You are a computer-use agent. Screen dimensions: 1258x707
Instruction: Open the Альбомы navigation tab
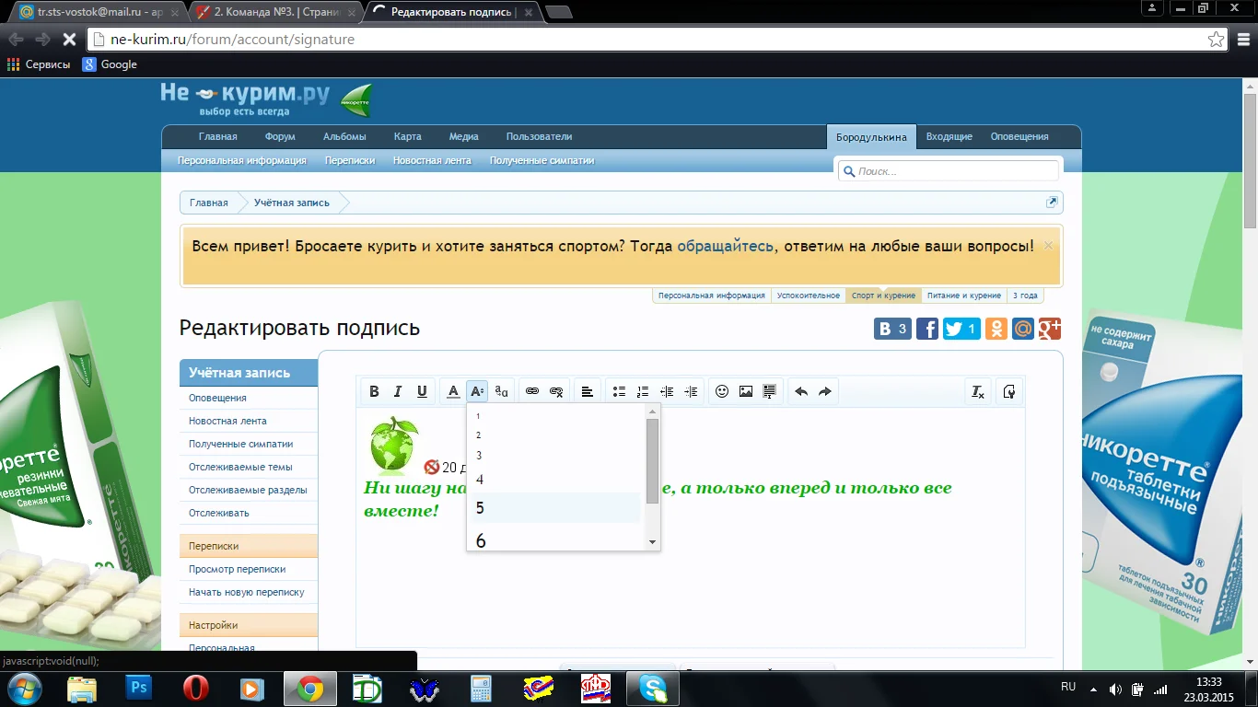tap(344, 136)
